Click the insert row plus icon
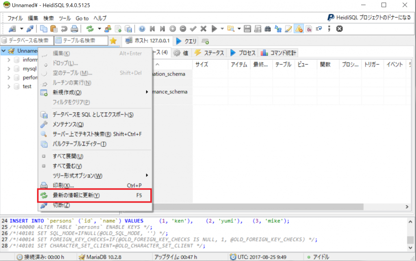 pyautogui.click(x=173, y=29)
